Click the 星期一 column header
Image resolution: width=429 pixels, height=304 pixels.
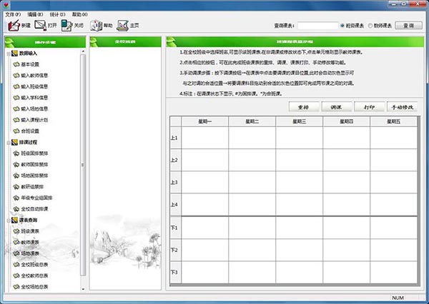pos(205,121)
